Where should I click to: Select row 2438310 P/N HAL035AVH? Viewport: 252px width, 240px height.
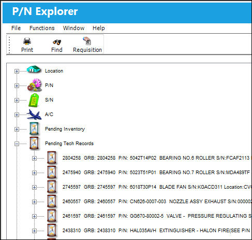tap(157, 231)
